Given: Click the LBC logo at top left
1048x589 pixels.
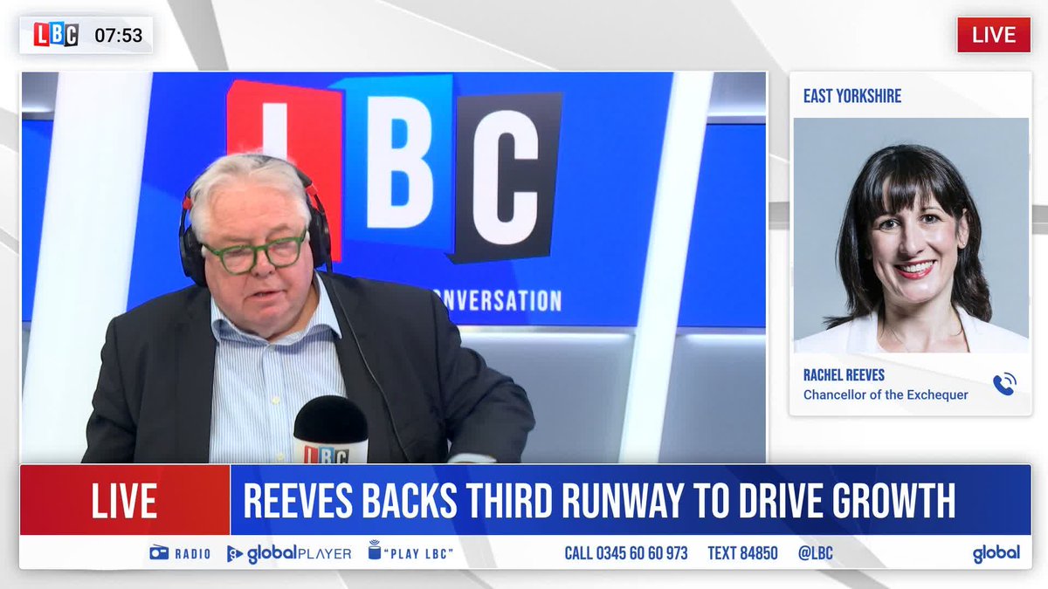Looking at the screenshot, I should point(57,35).
